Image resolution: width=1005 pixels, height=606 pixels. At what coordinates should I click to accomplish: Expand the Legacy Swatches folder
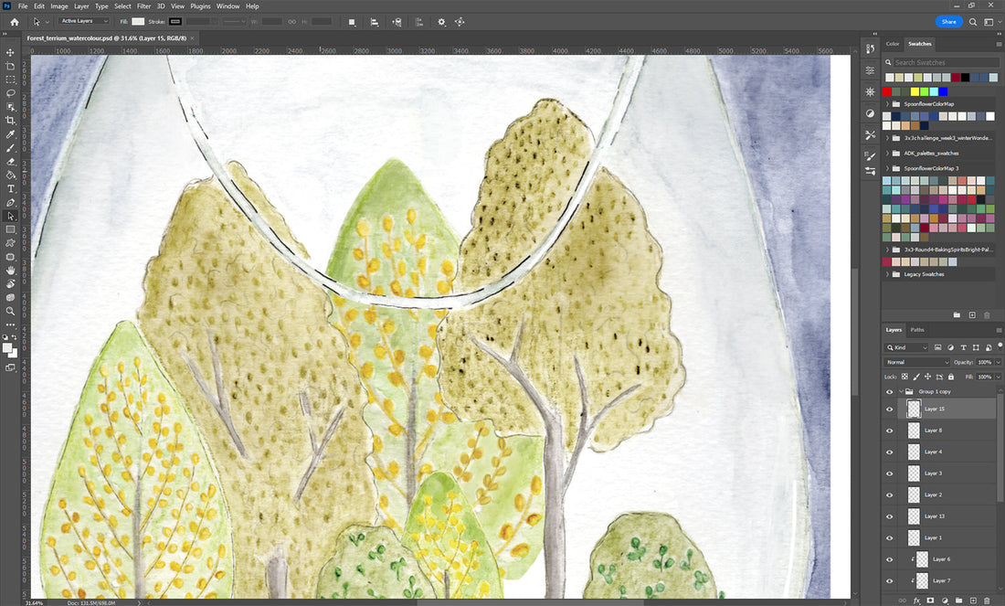(887, 274)
